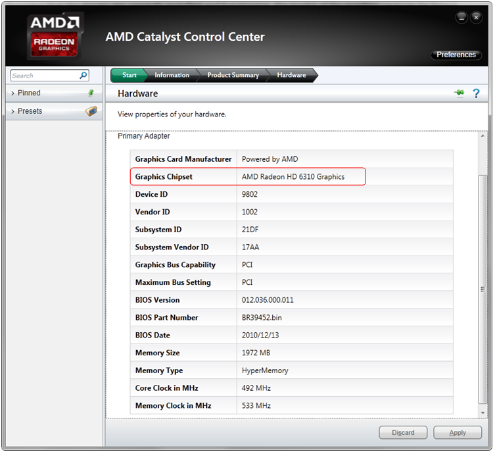Click the Apply button
493x452 pixels.
point(458,432)
